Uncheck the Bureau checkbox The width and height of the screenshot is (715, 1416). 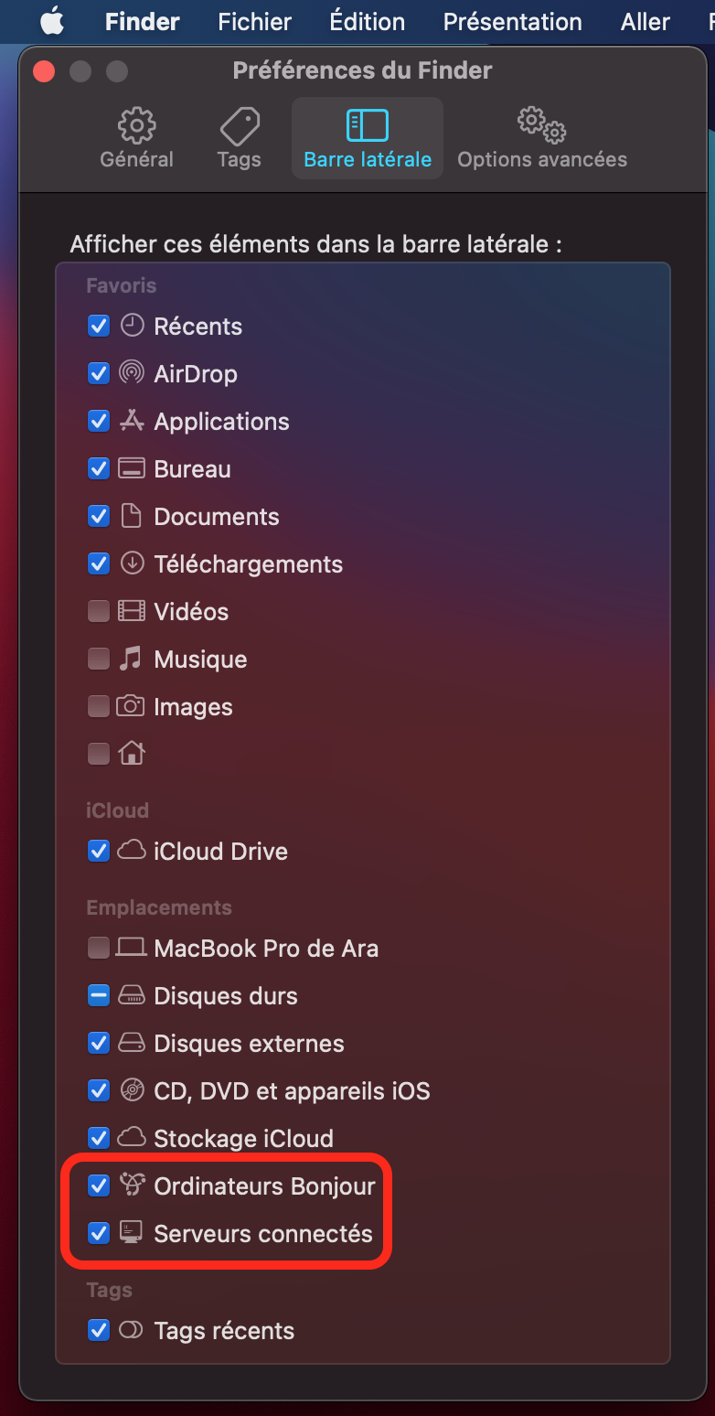coord(99,468)
